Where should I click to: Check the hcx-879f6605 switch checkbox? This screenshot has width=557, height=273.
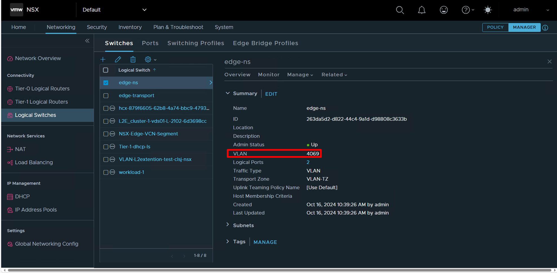106,108
